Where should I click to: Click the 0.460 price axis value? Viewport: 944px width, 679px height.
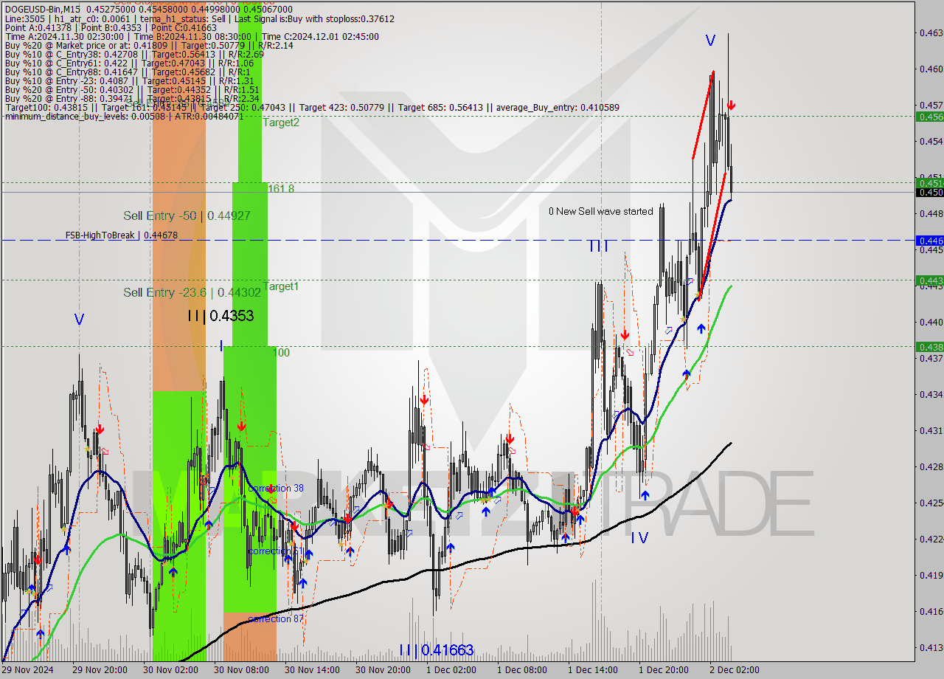[x=930, y=69]
